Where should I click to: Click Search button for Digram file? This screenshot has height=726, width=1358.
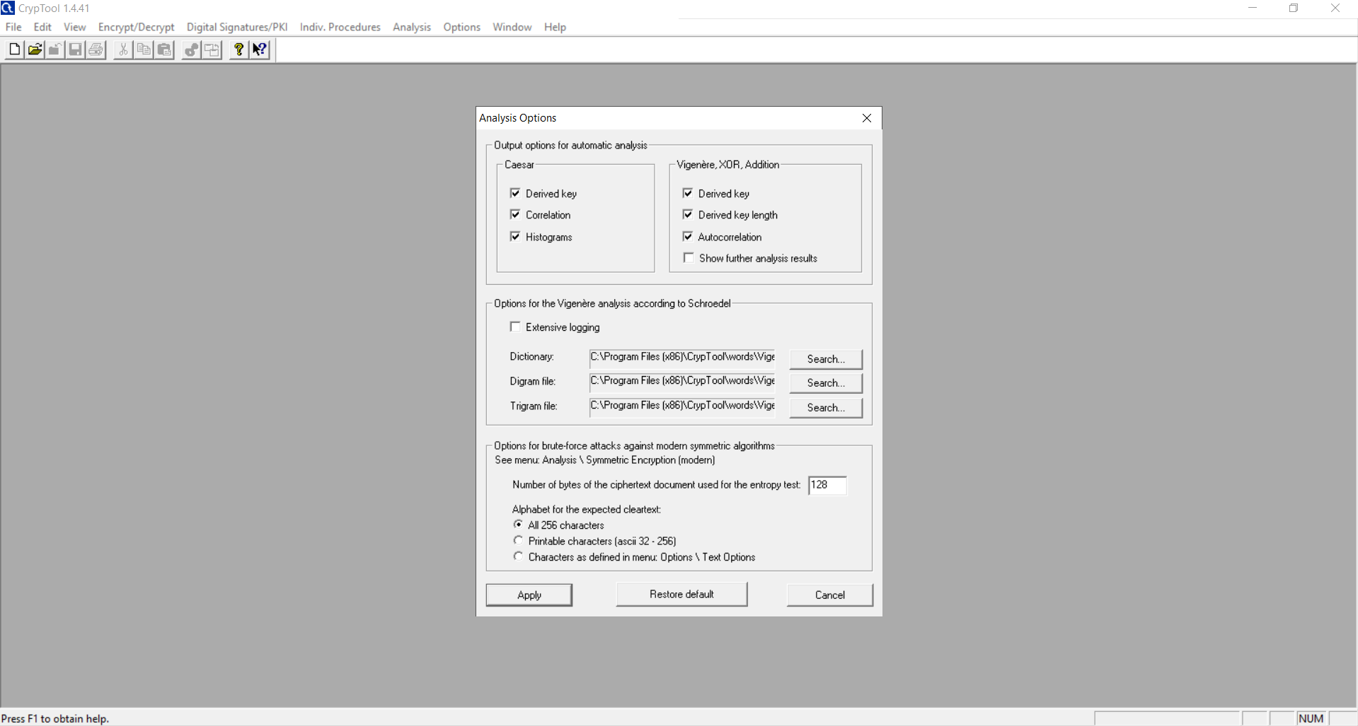tap(826, 383)
